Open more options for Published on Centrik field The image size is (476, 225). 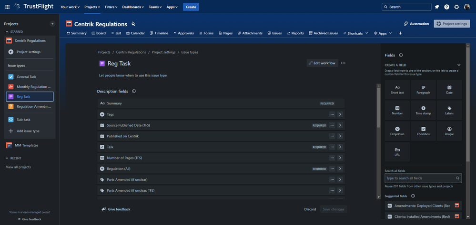point(332,136)
